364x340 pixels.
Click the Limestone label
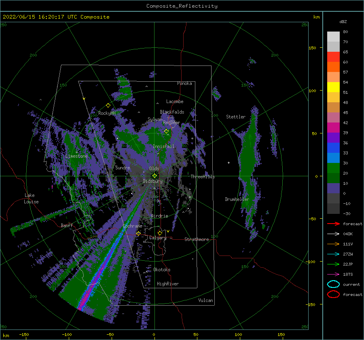[x=76, y=156]
